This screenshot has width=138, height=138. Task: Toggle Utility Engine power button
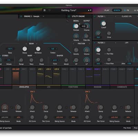click(x=69, y=16)
